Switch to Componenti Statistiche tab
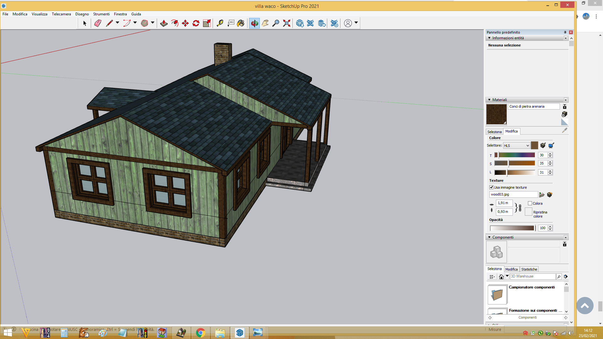603x339 pixels. pos(529,269)
